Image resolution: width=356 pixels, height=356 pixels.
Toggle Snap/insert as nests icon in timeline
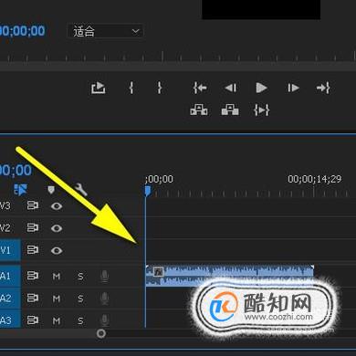click(x=21, y=190)
